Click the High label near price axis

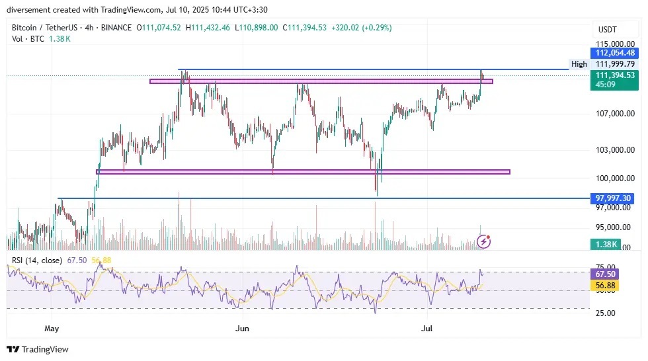[x=579, y=64]
